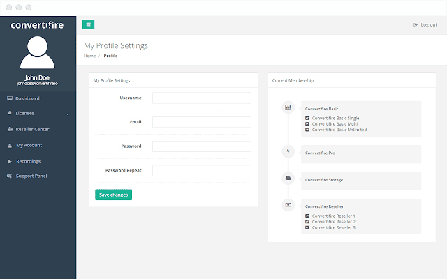Focus the Email input field
447x279 pixels.
tap(202, 122)
